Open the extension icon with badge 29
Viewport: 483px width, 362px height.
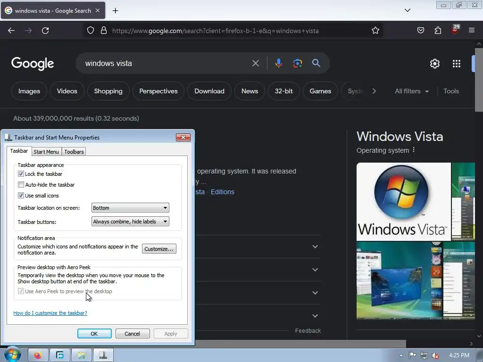point(455,30)
